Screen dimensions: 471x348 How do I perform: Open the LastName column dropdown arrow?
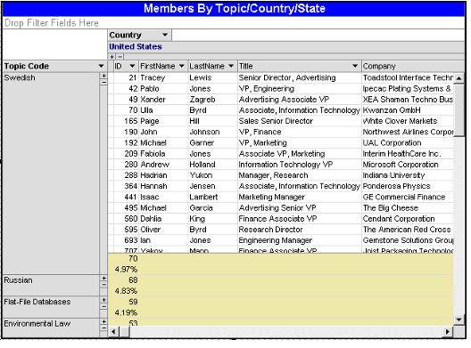(231, 66)
